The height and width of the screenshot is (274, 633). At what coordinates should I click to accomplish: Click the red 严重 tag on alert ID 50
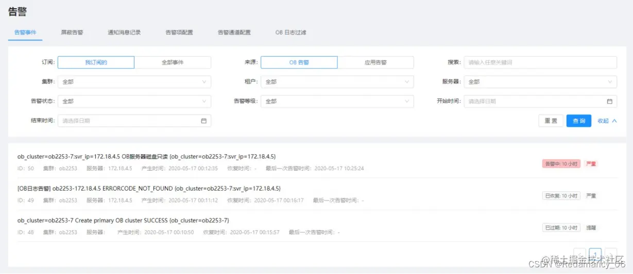pos(591,164)
